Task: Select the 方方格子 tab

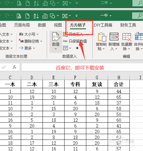Action: tap(78, 25)
